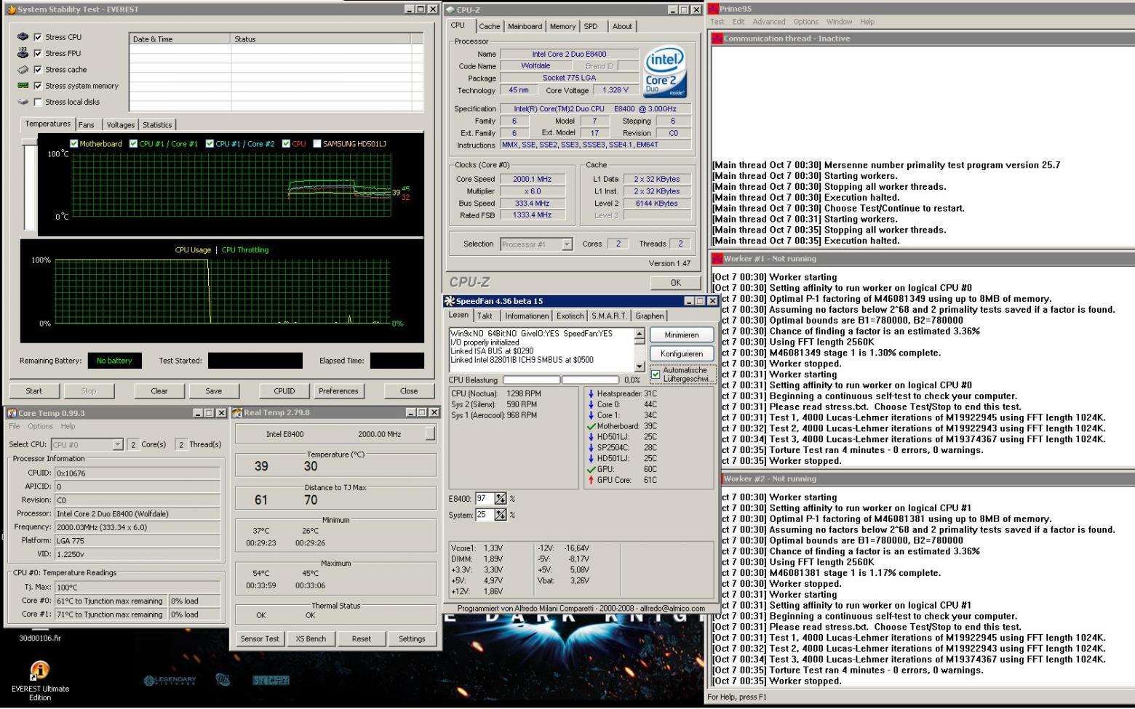Open the Takt tab in SpeedFan
This screenshot has height=709, width=1135.
(485, 316)
